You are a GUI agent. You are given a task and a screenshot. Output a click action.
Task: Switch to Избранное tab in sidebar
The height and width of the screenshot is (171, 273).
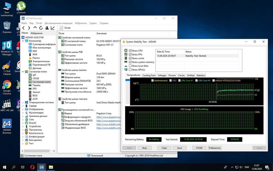[36, 33]
